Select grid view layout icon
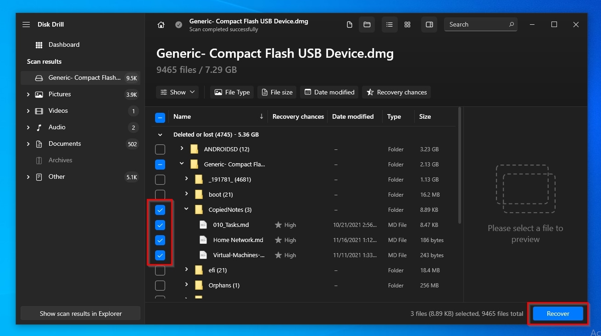Image resolution: width=601 pixels, height=336 pixels. (407, 25)
